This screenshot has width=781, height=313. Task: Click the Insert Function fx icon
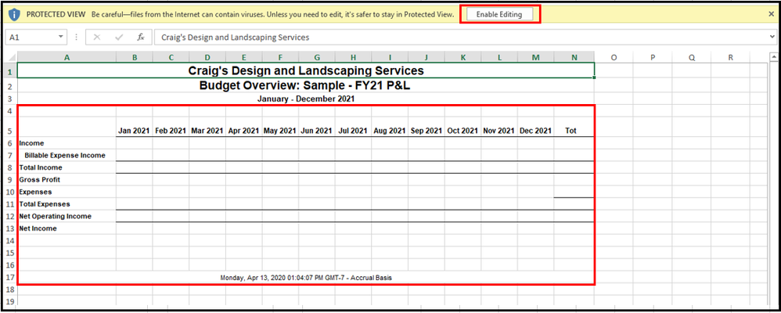[140, 37]
